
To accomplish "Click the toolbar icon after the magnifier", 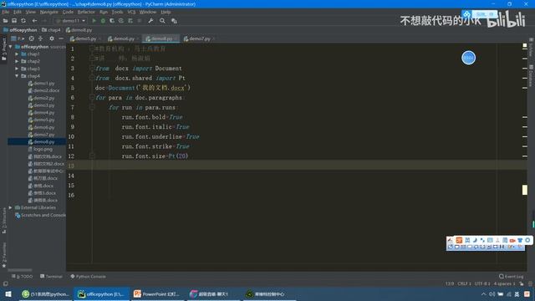I will pyautogui.click(x=174, y=21).
